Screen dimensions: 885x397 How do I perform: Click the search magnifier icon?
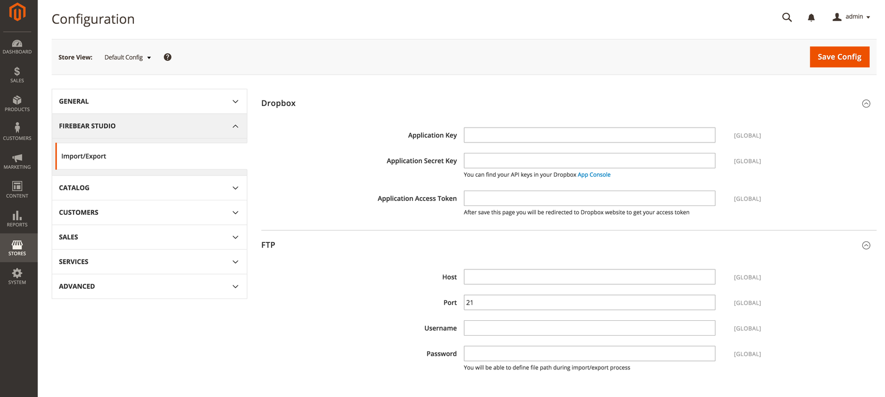[x=787, y=18]
